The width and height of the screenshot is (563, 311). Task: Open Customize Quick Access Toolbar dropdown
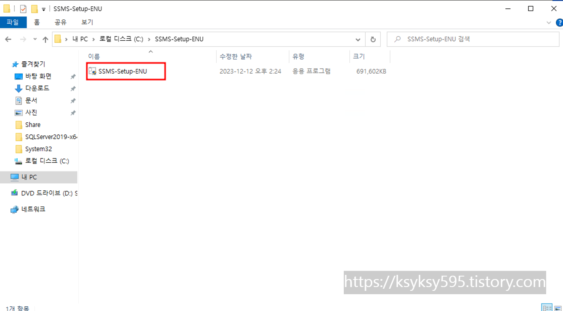click(x=43, y=9)
